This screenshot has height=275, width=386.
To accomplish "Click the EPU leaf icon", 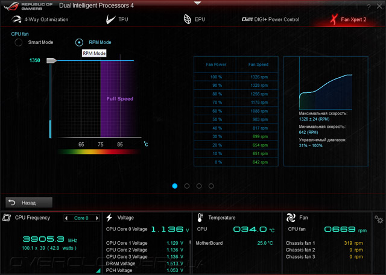I will pyautogui.click(x=188, y=19).
